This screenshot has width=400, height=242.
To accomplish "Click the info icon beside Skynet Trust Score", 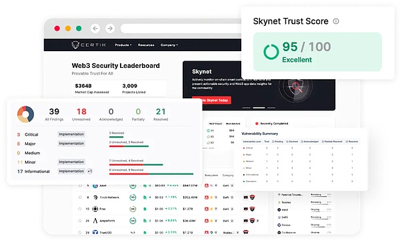I will coord(336,21).
